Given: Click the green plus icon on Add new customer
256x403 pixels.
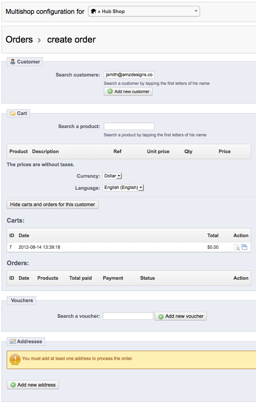Looking at the screenshot, I should (x=110, y=92).
